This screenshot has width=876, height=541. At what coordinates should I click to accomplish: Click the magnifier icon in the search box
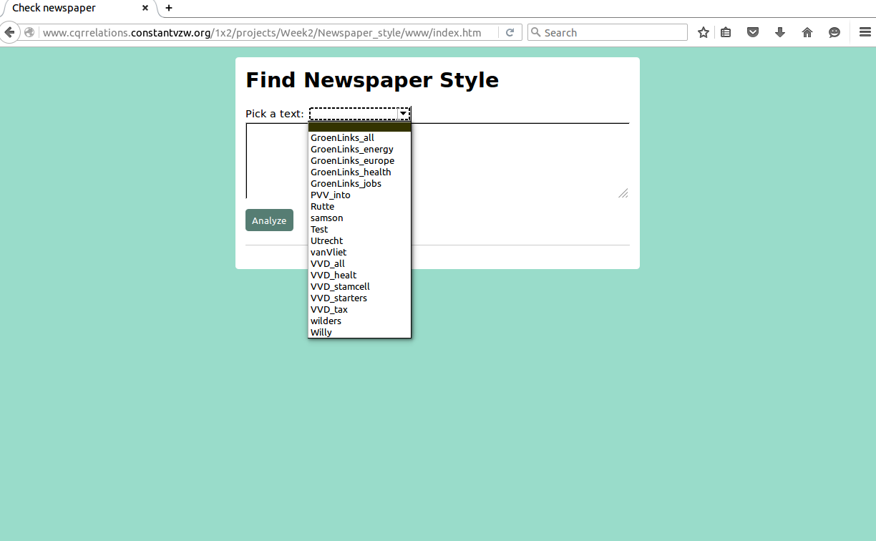tap(535, 32)
